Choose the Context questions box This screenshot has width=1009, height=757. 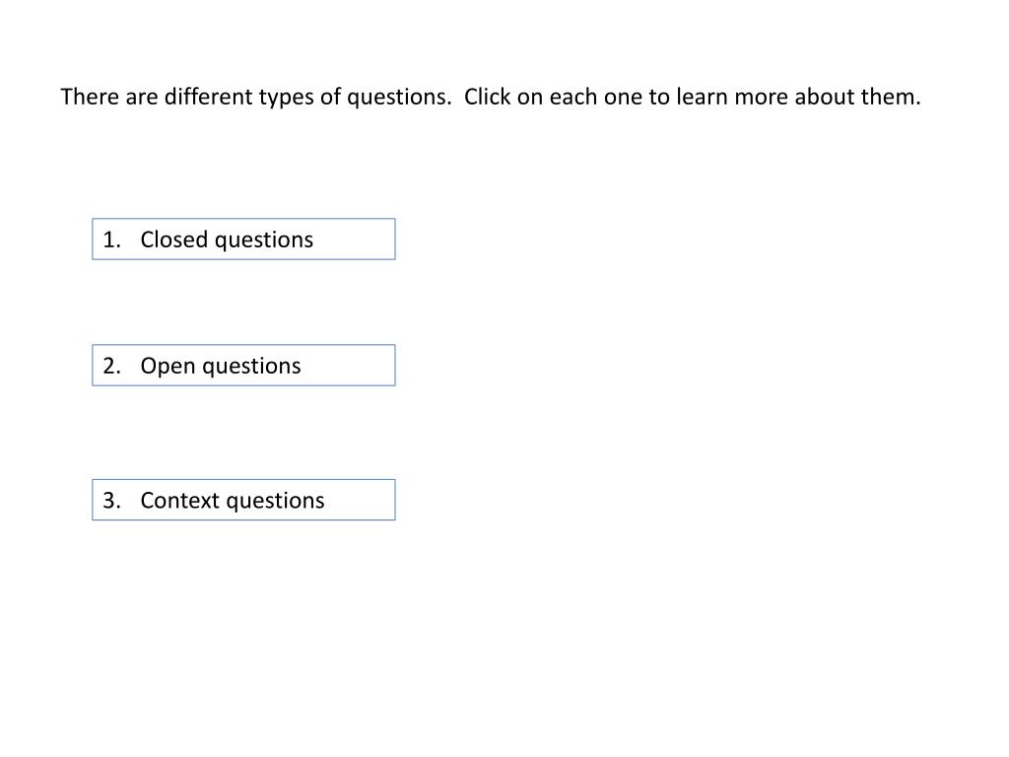pyautogui.click(x=243, y=500)
